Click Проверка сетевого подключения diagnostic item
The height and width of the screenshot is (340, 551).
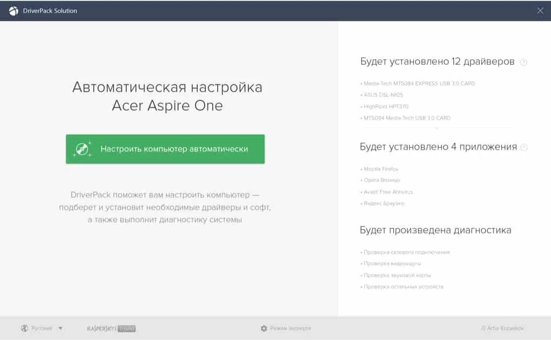click(x=406, y=252)
